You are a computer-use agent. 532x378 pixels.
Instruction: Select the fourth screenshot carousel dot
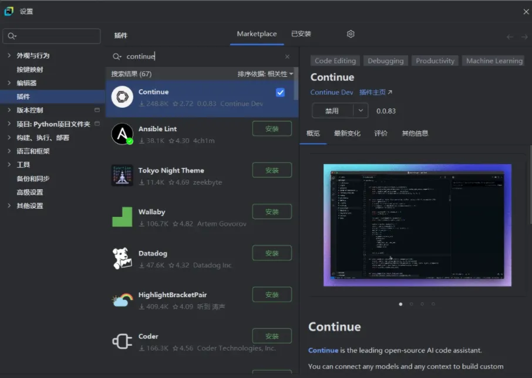(433, 304)
